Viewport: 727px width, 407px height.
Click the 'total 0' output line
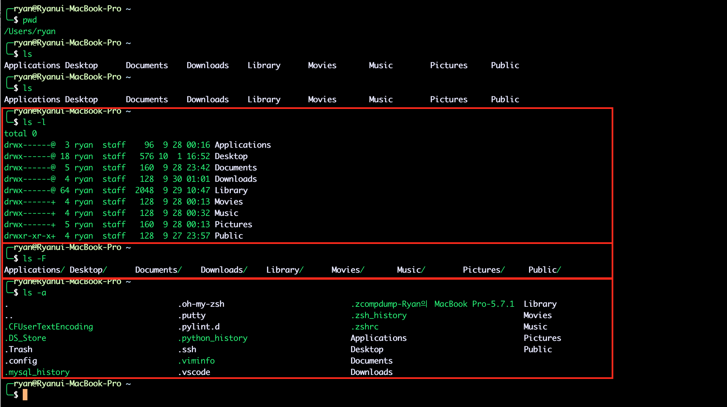click(x=20, y=134)
